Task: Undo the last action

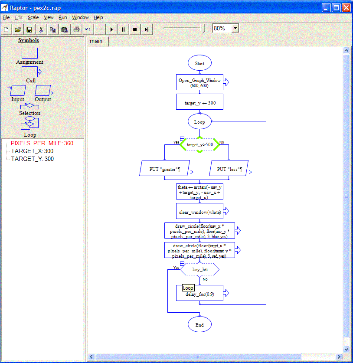Action: [x=88, y=29]
